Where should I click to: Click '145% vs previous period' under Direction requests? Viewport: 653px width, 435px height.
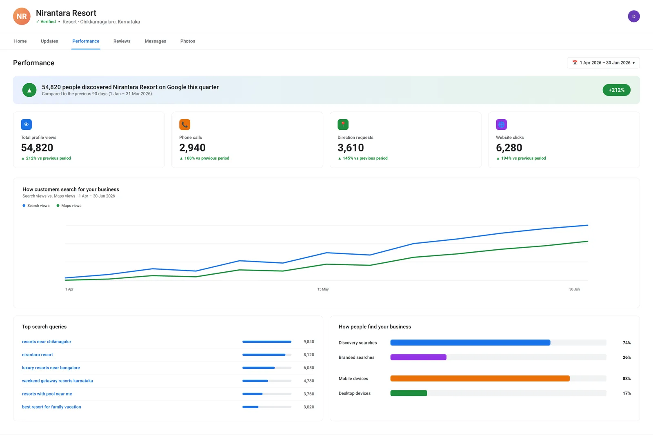tap(363, 158)
